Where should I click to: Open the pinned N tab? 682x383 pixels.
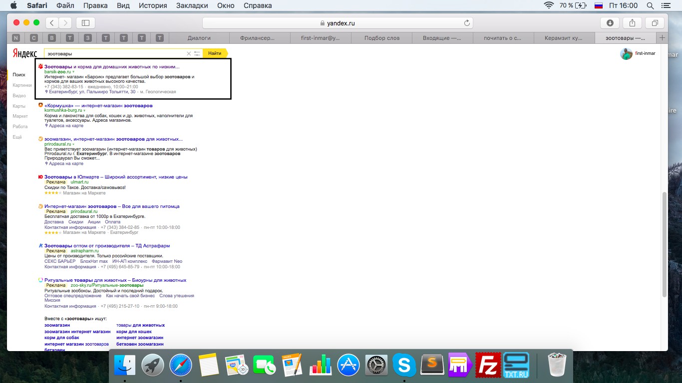pyautogui.click(x=16, y=38)
